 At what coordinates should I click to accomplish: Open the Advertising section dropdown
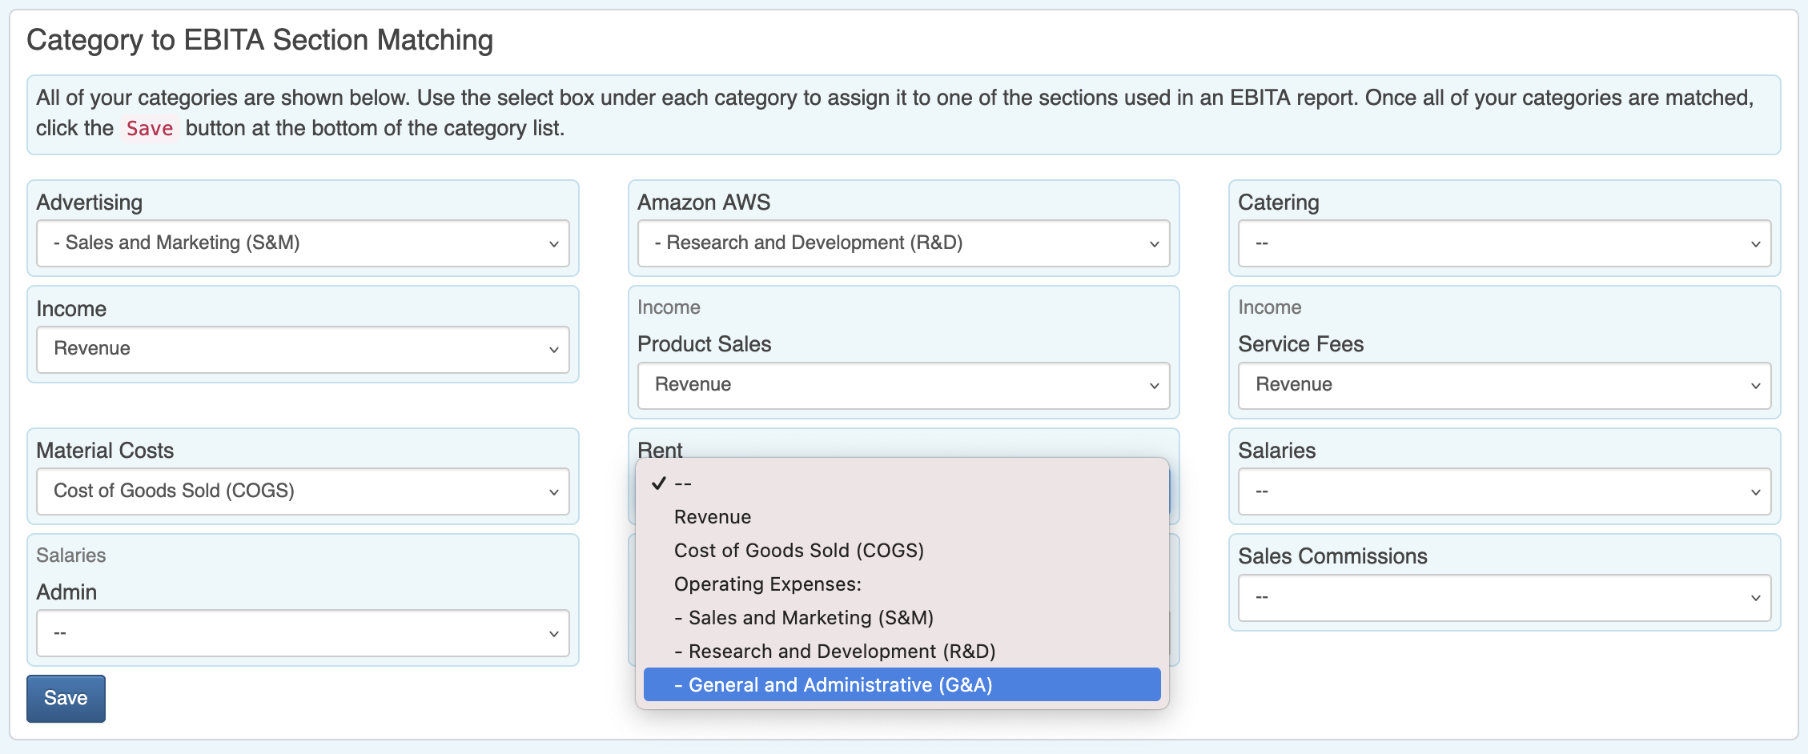click(x=303, y=243)
